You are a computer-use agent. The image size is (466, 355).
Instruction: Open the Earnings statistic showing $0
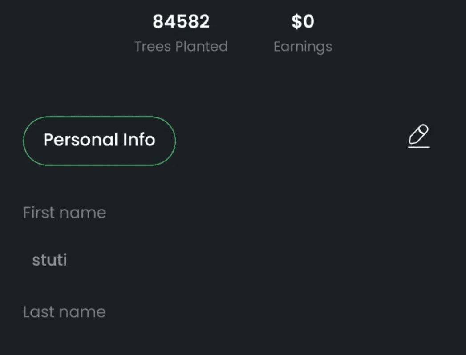tap(303, 34)
